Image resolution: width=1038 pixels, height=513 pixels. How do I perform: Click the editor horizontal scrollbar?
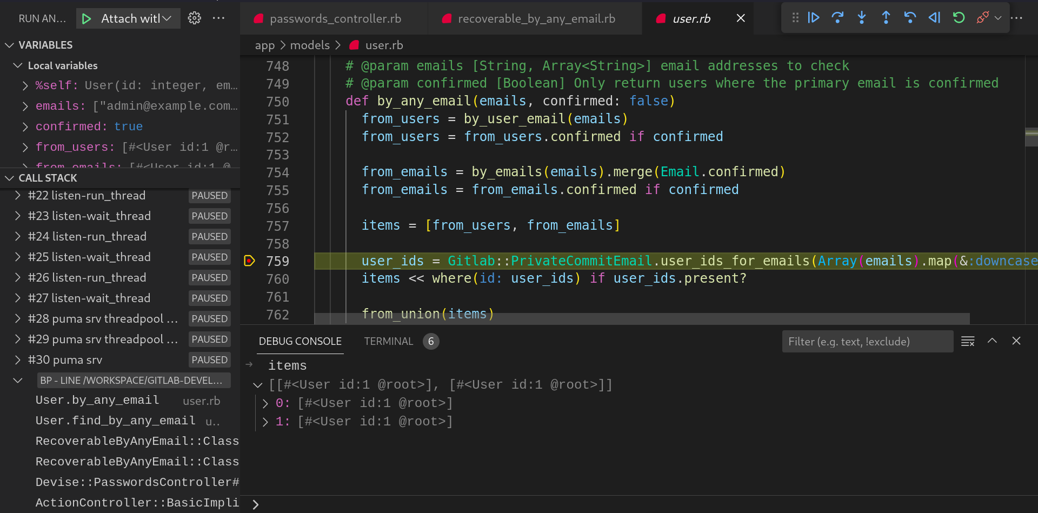tap(642, 318)
